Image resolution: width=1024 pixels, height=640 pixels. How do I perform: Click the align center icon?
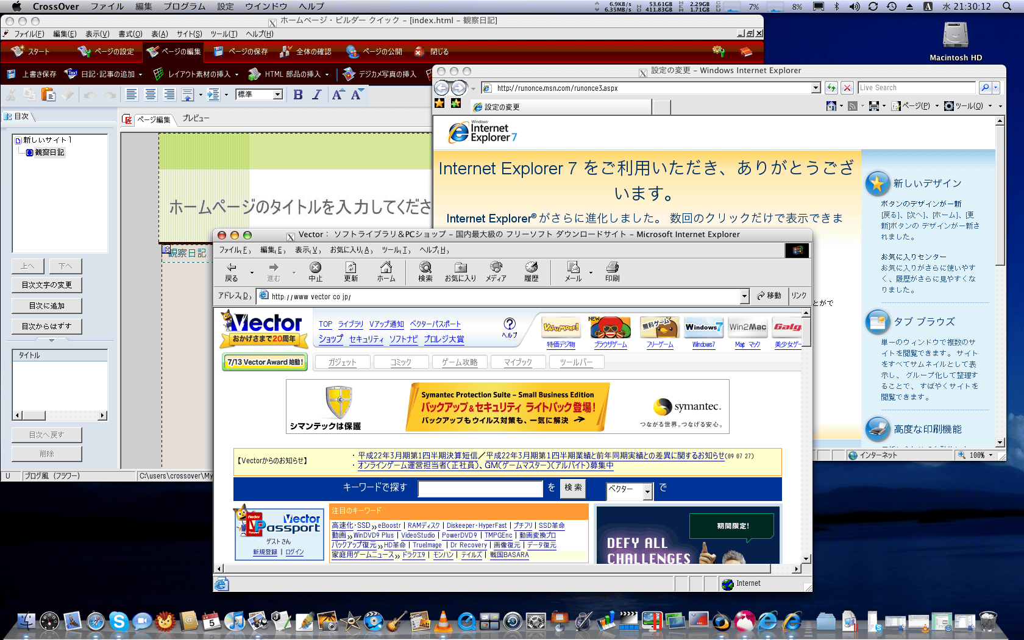click(151, 94)
